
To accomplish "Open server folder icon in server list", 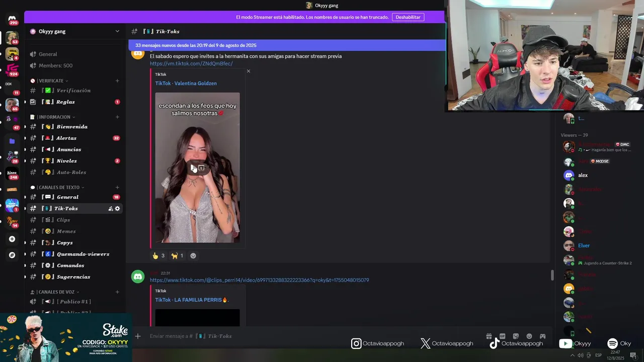I will (x=12, y=141).
